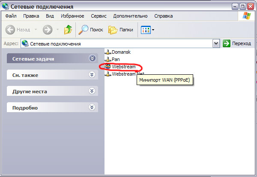Click the Forward green arrow icon
The image size is (257, 177).
coord(48,30)
